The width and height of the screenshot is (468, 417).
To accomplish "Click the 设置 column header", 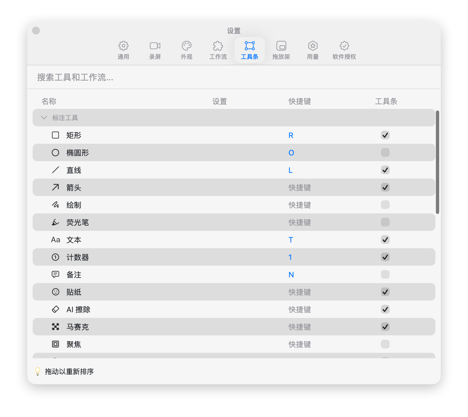I will pyautogui.click(x=220, y=101).
